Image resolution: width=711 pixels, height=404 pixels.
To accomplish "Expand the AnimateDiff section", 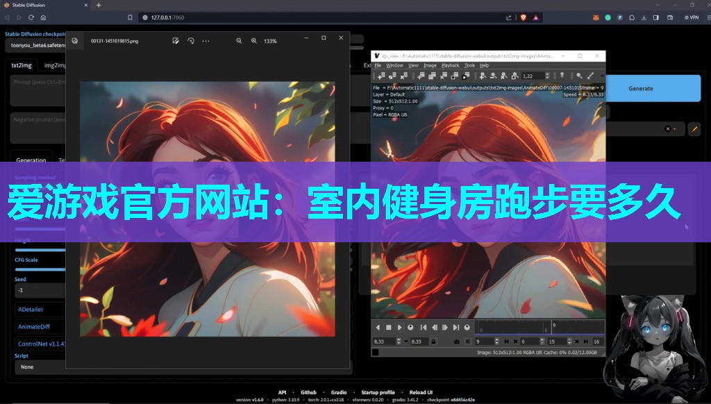I will [33, 327].
